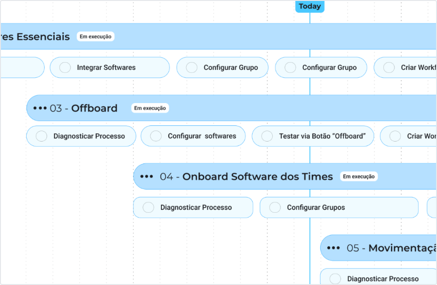Mark the first Configurar Grupo task complete
Image resolution: width=437 pixels, height=285 pixels.
point(192,67)
